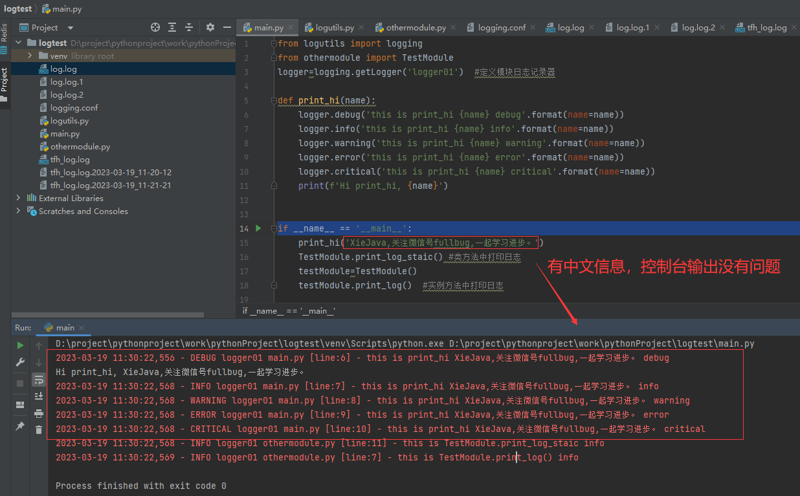Open Project panel settings gear

(x=210, y=27)
